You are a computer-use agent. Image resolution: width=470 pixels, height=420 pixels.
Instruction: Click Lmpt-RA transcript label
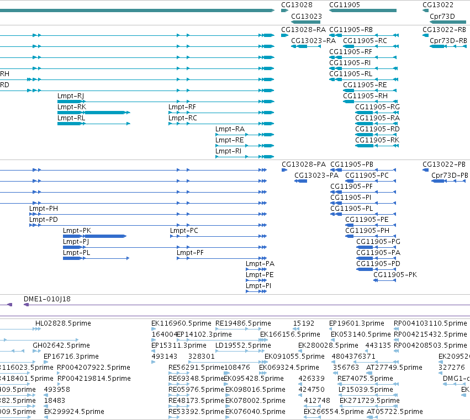pos(230,129)
